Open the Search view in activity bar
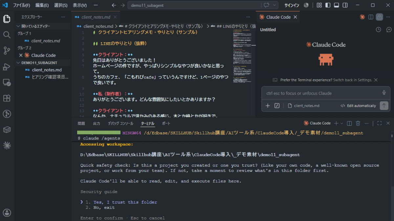Viewport: 394px width, 221px height. click(x=7, y=34)
